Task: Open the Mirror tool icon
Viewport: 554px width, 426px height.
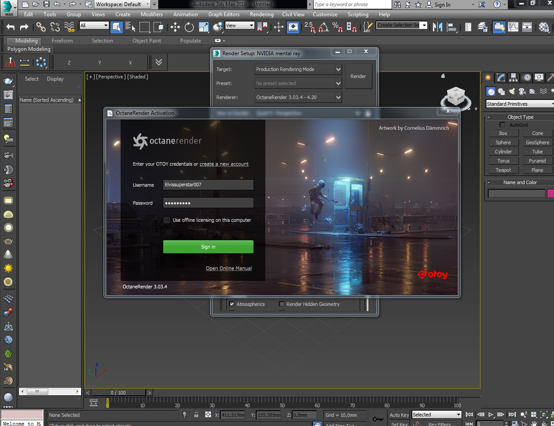Action: [437, 27]
